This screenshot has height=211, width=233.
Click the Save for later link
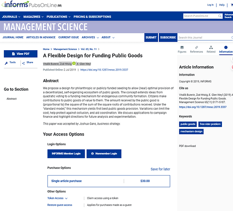tap(160, 169)
